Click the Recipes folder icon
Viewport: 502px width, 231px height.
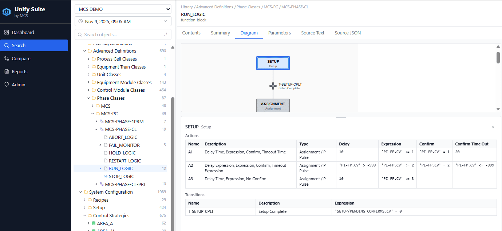[90, 200]
